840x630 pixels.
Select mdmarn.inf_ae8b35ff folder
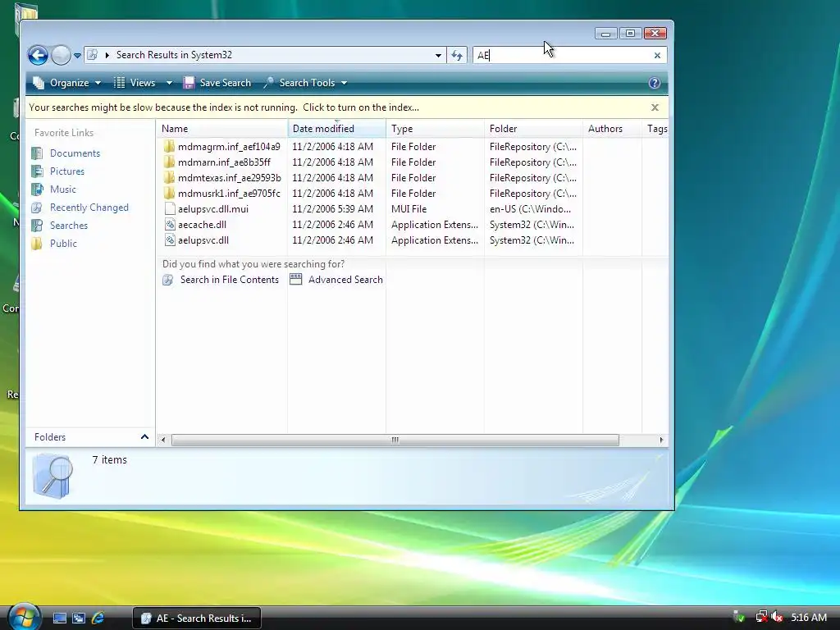(224, 162)
